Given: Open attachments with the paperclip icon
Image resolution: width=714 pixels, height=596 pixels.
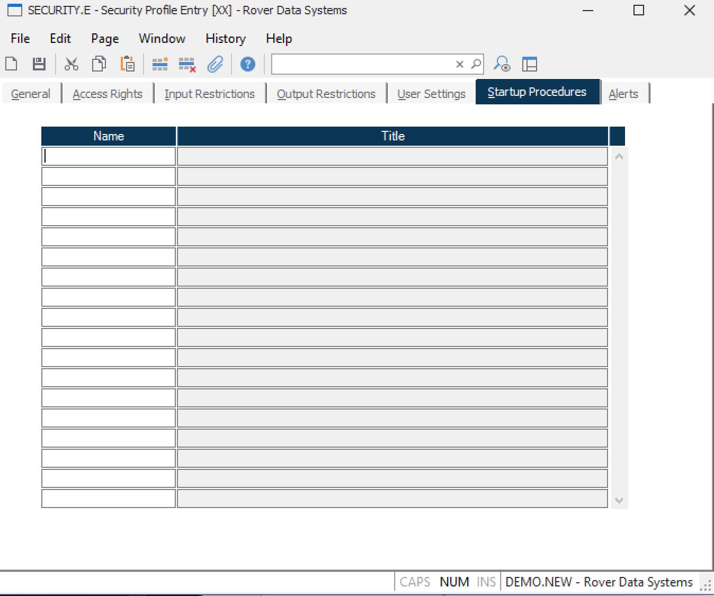Looking at the screenshot, I should coord(215,64).
